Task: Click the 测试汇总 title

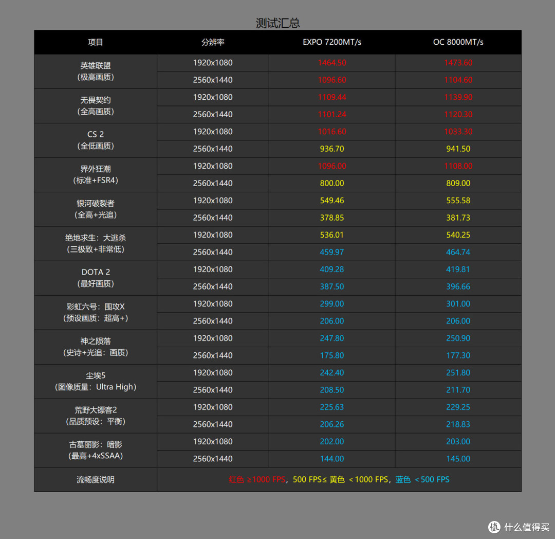Action: (277, 23)
